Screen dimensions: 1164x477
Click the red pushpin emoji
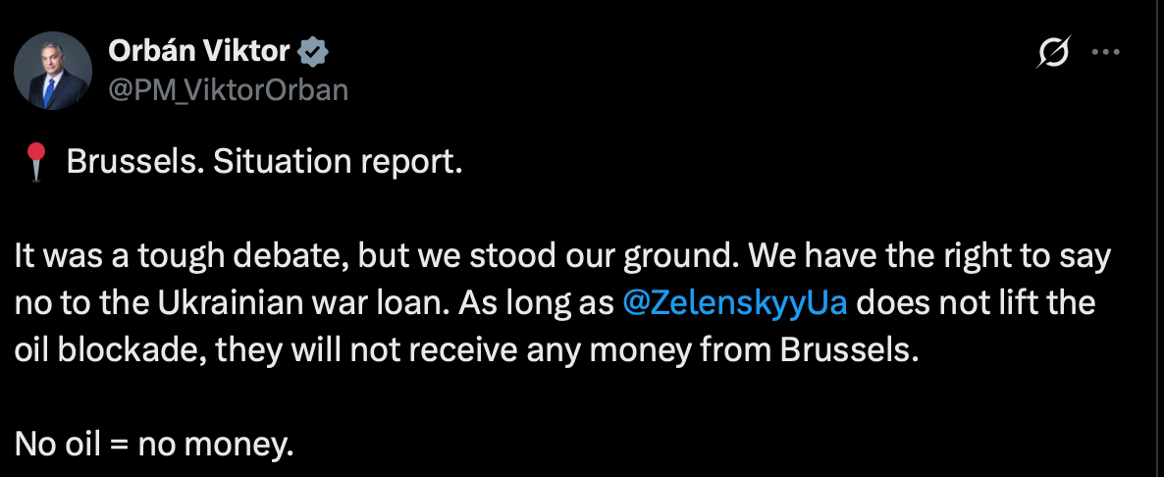click(x=35, y=162)
